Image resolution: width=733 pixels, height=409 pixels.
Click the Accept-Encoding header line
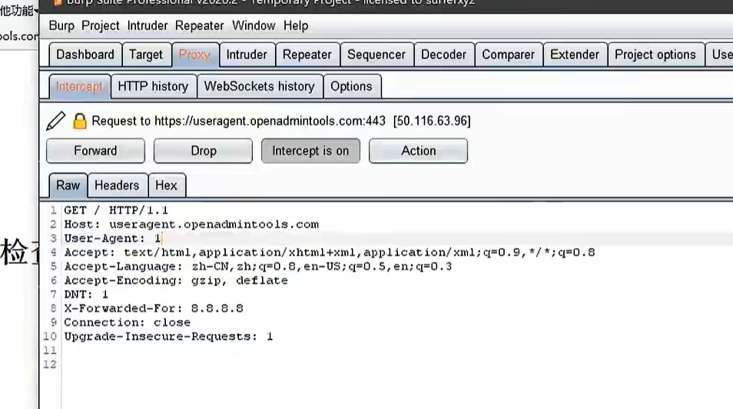176,281
